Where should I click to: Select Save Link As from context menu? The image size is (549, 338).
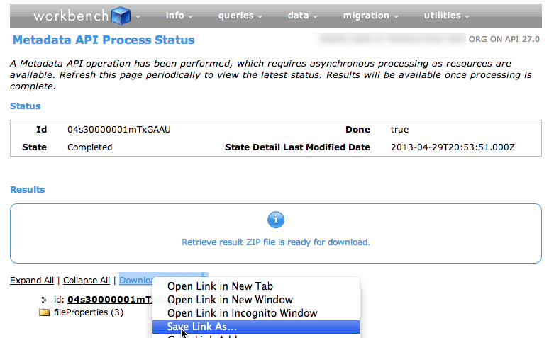coord(202,327)
